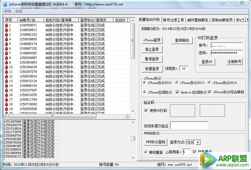The height and width of the screenshot is (170, 251).
Task: Toggle the 挂机模式 checkbox
Action: [194, 151]
